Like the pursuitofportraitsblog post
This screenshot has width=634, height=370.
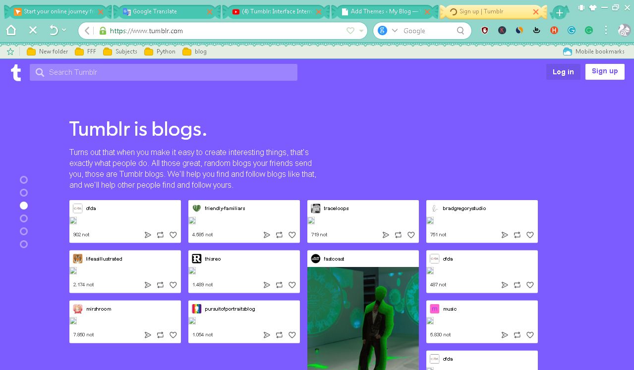pyautogui.click(x=291, y=335)
